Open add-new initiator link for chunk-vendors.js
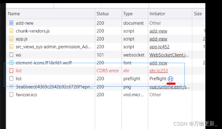 click(158, 31)
